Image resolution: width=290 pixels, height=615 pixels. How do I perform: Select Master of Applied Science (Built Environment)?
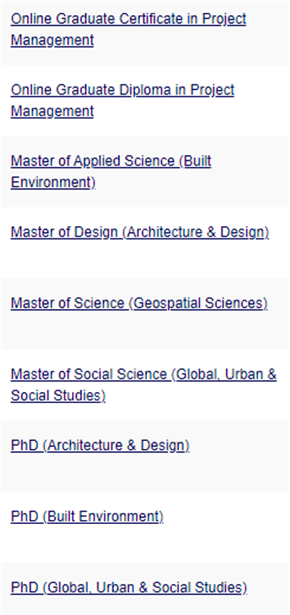(x=111, y=172)
